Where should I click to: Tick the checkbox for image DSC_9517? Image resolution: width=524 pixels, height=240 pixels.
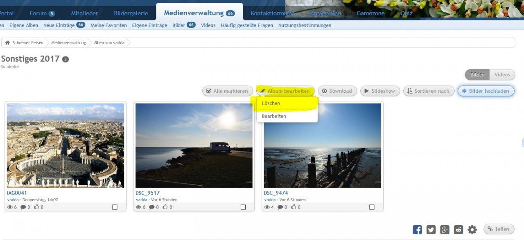(x=243, y=207)
